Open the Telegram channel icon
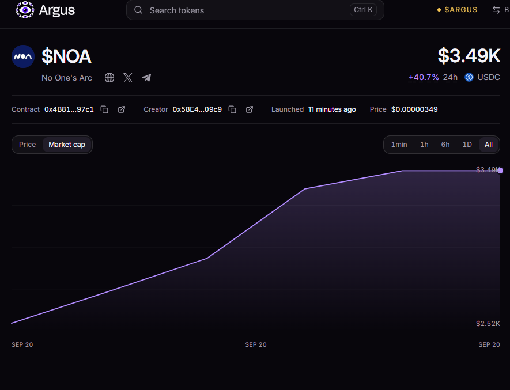510x390 pixels. [x=146, y=78]
